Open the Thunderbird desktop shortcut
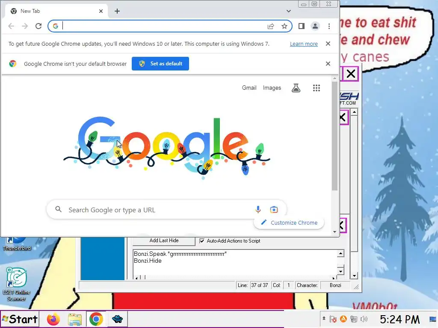438x328 pixels. click(17, 244)
